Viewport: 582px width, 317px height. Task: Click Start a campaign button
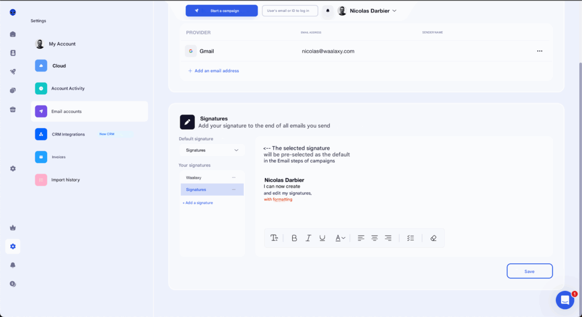pyautogui.click(x=222, y=11)
